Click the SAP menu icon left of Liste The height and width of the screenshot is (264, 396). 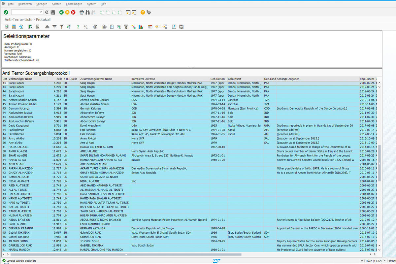point(3,4)
